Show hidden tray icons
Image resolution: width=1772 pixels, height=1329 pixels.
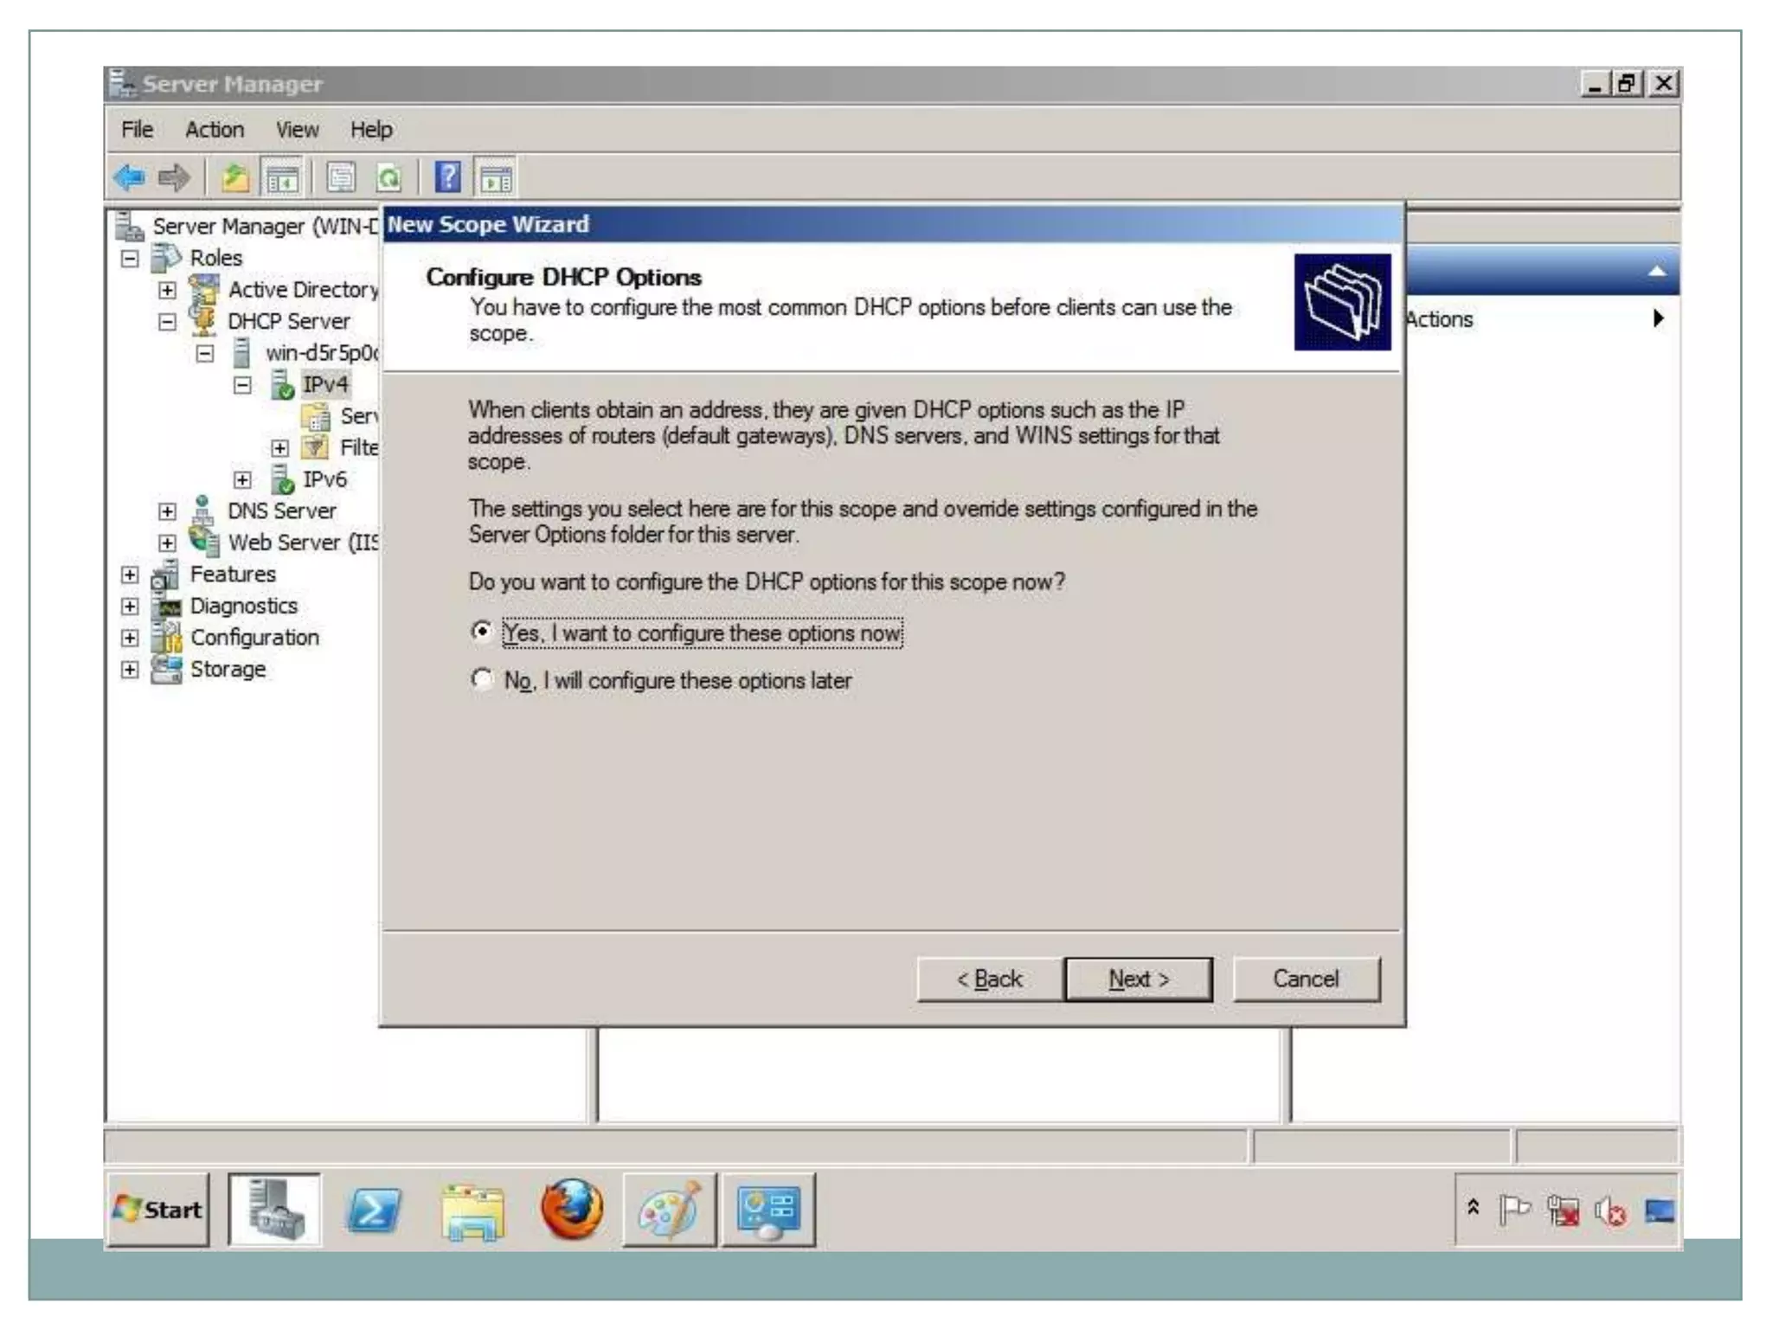(1473, 1207)
